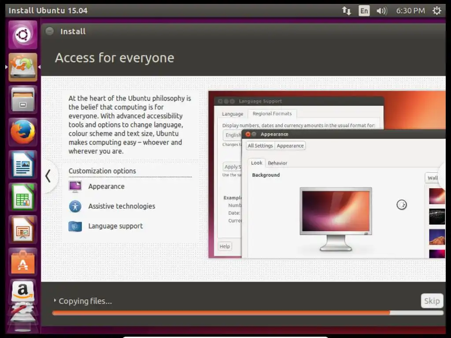Viewport: 451px width, 338px height.
Task: Click the Access for everyone heading
Action: (115, 58)
